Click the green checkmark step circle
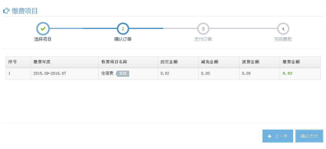Viewport: 326px width, 149px height. (43, 29)
